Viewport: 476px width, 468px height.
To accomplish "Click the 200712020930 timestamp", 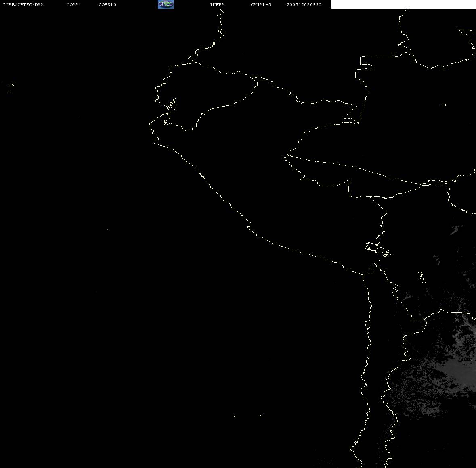I will click(x=304, y=5).
